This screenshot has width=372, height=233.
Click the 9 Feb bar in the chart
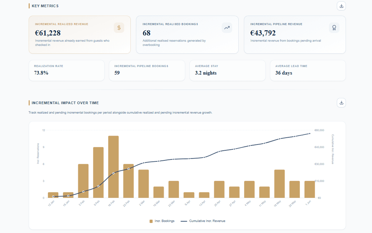[x=98, y=173]
